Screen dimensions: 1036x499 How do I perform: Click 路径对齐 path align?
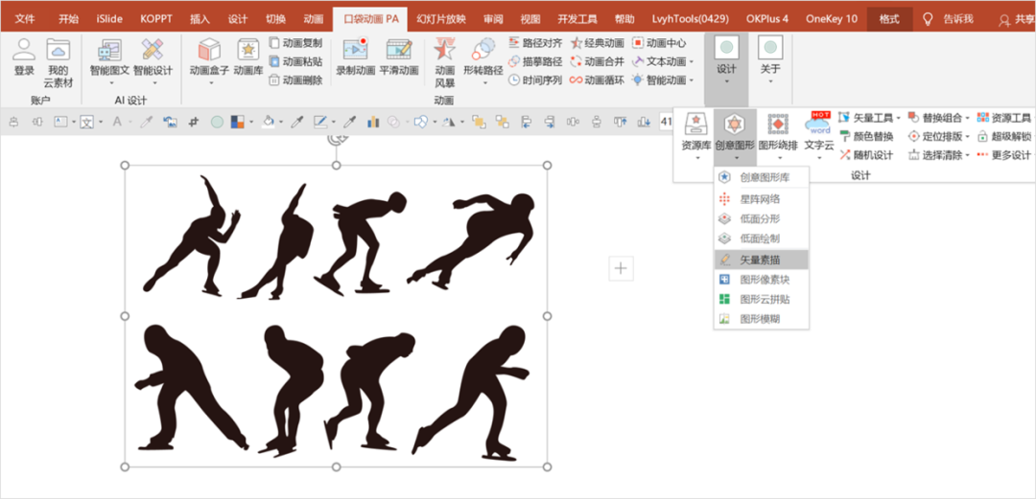pyautogui.click(x=535, y=43)
